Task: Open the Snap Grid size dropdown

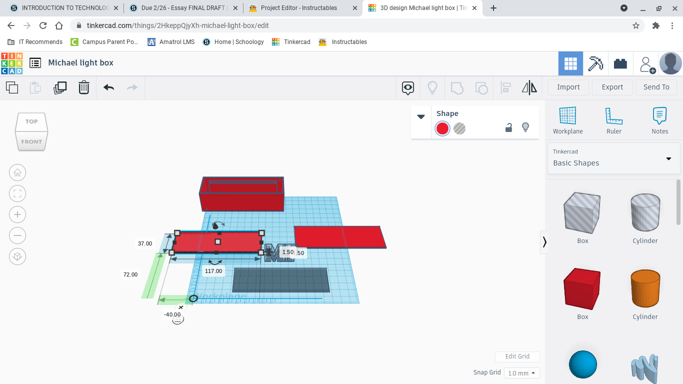Action: [x=521, y=372]
